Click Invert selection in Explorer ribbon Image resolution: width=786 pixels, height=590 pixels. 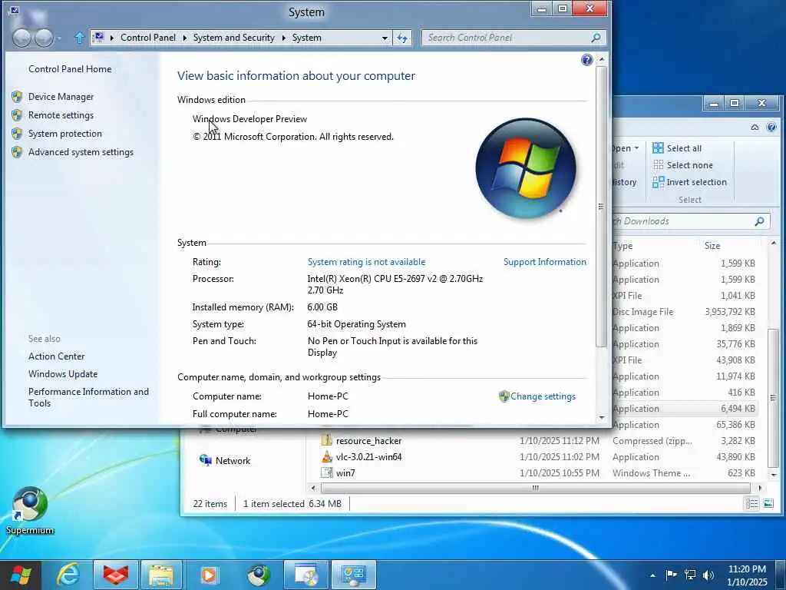pyautogui.click(x=689, y=182)
